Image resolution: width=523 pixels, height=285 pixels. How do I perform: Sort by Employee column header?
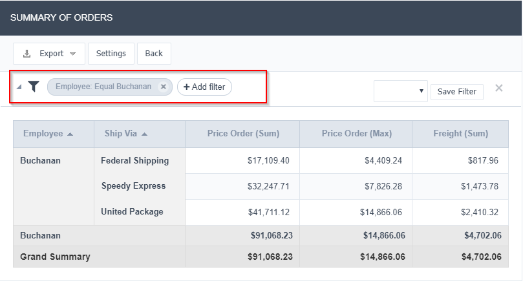[43, 134]
